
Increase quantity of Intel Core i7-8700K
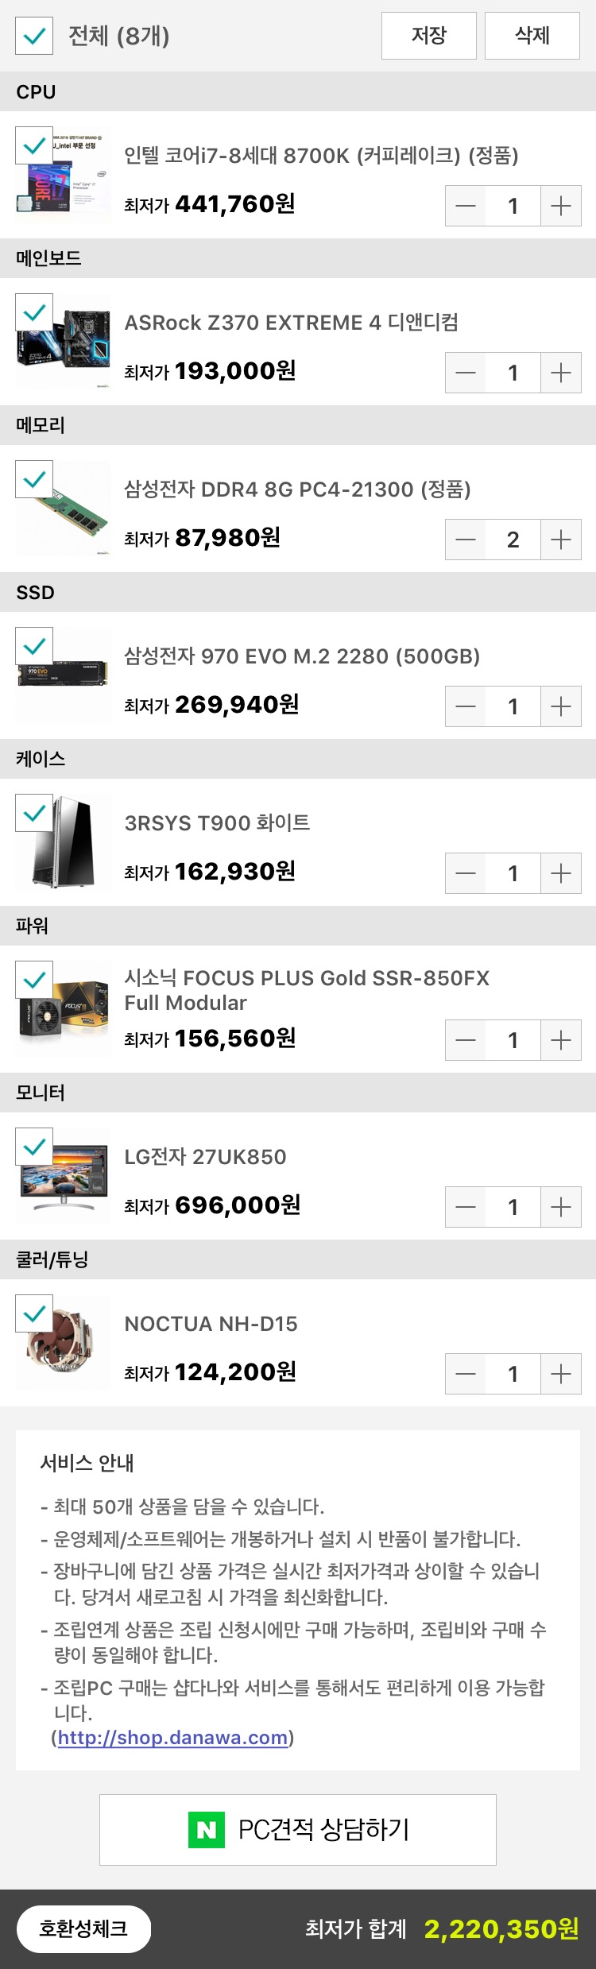(x=561, y=206)
